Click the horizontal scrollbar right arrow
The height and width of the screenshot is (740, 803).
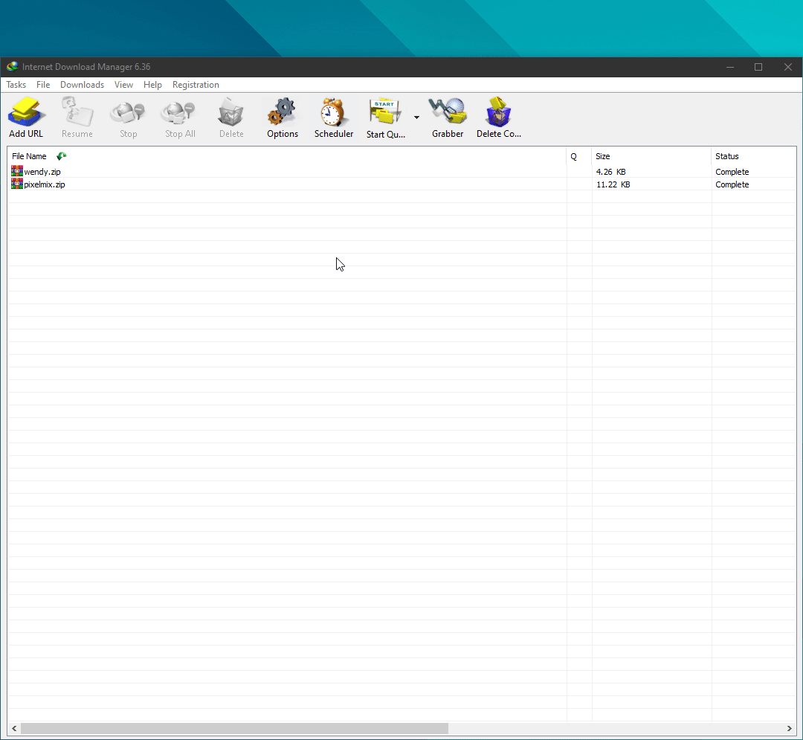[x=790, y=729]
